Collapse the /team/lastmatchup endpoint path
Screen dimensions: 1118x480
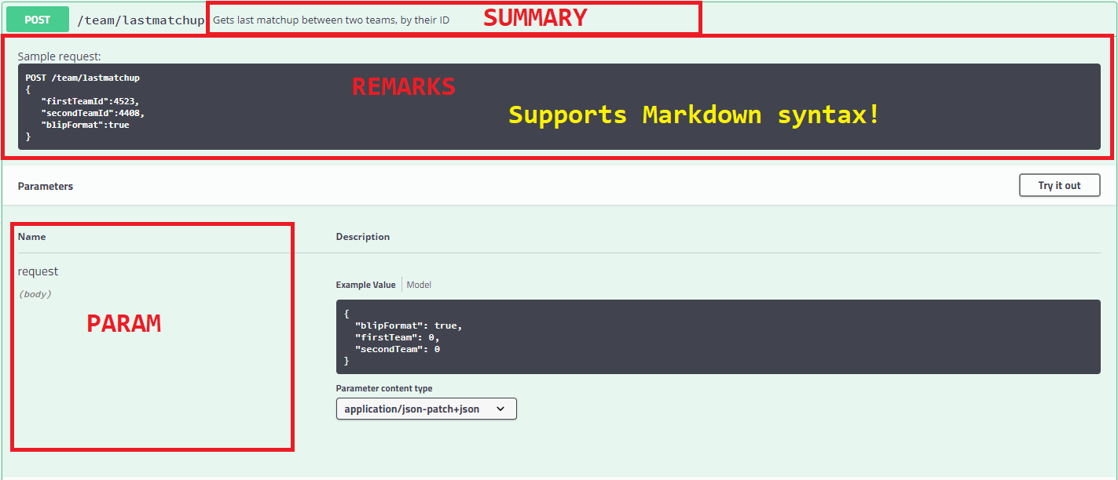(140, 20)
